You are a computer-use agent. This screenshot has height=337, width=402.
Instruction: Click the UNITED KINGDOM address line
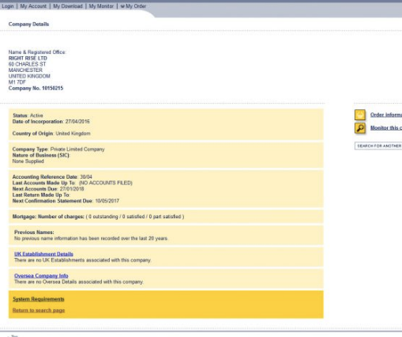(29, 76)
